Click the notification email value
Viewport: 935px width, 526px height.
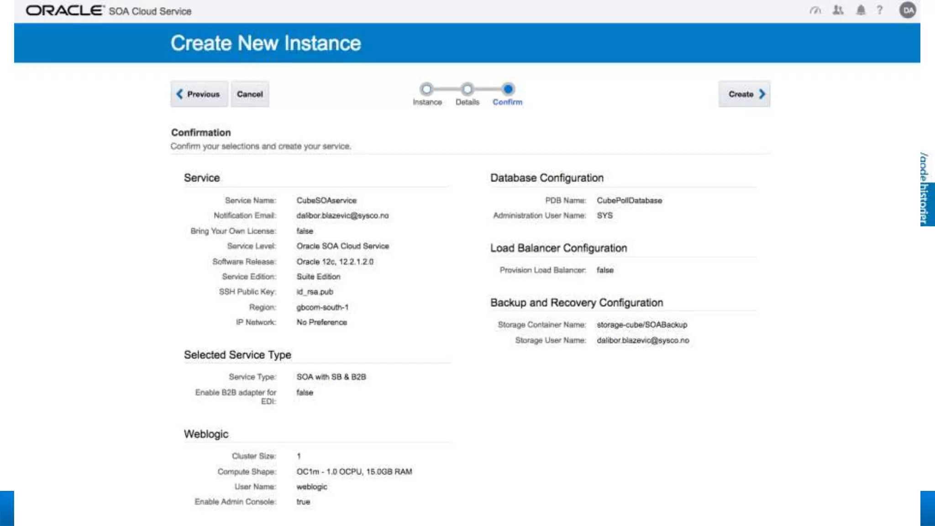pos(342,216)
